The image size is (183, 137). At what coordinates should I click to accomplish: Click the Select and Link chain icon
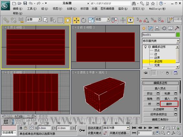pyautogui.click(x=6, y=20)
